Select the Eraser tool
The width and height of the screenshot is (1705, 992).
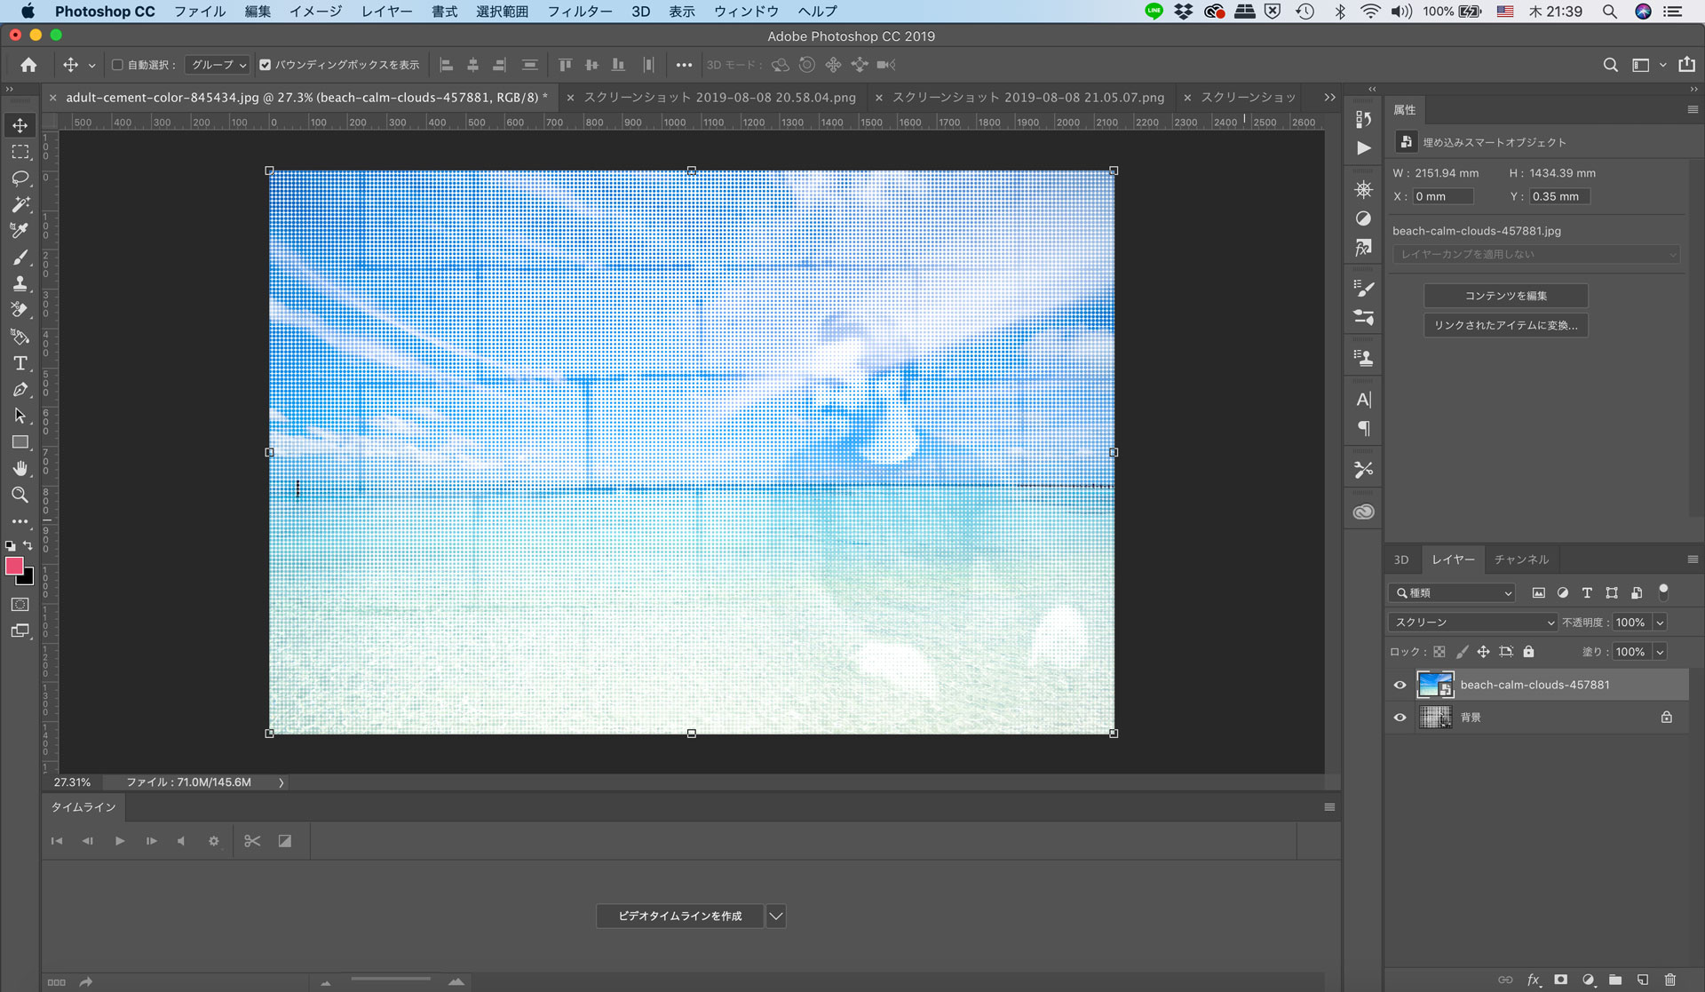pyautogui.click(x=20, y=310)
